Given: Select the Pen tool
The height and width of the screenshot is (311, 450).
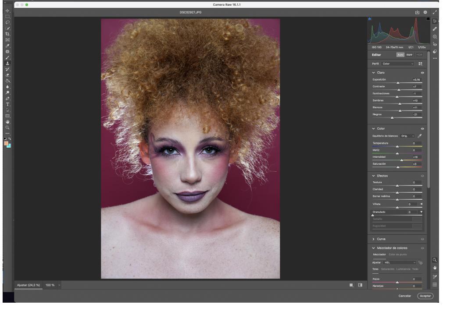Looking at the screenshot, I should click(7, 99).
